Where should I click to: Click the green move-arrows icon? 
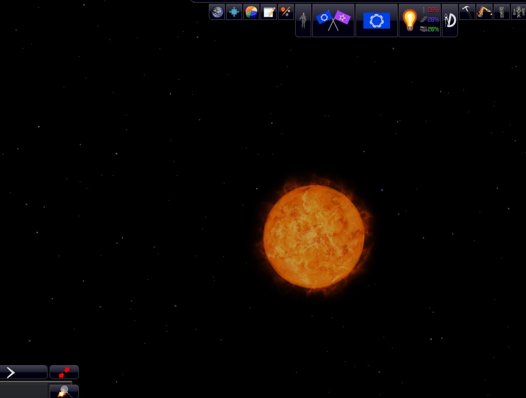coord(234,11)
